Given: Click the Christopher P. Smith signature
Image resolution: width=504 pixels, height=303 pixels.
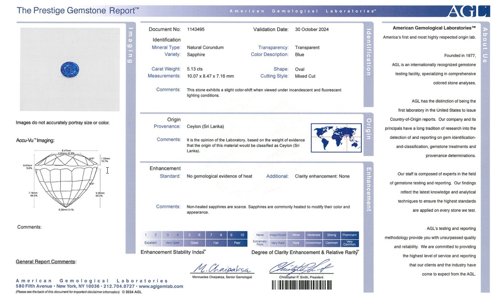Looking at the screenshot, I should point(301,268).
